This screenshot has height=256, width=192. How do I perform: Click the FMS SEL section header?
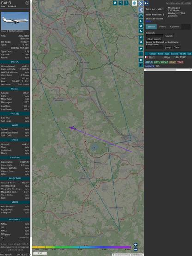click(15, 114)
